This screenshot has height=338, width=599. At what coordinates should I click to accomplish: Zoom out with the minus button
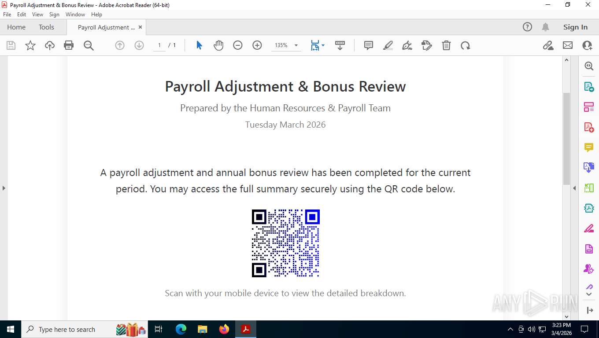pyautogui.click(x=238, y=45)
